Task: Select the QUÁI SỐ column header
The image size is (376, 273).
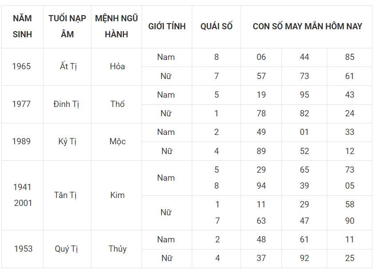Action: pos(216,26)
